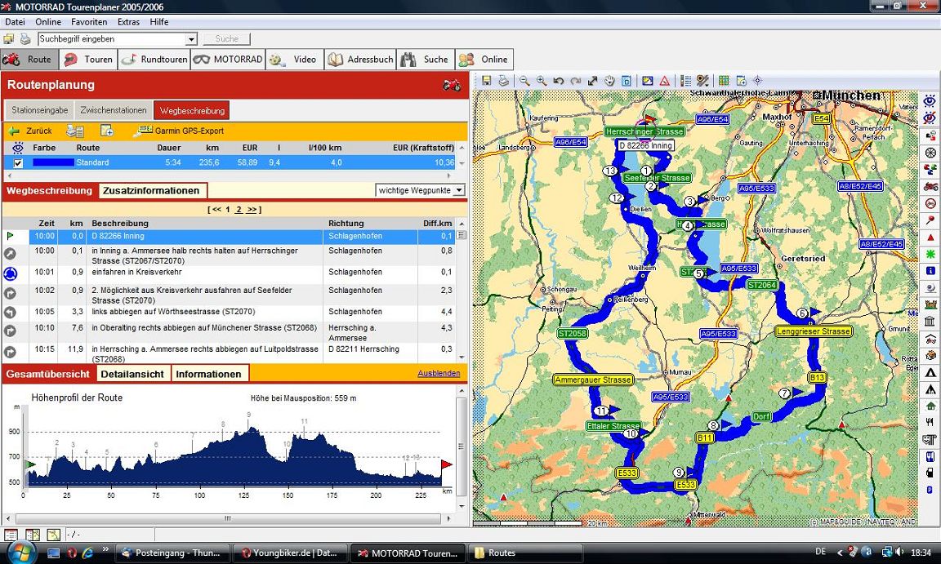Open the Online menu
The image size is (941, 564).
tap(48, 22)
